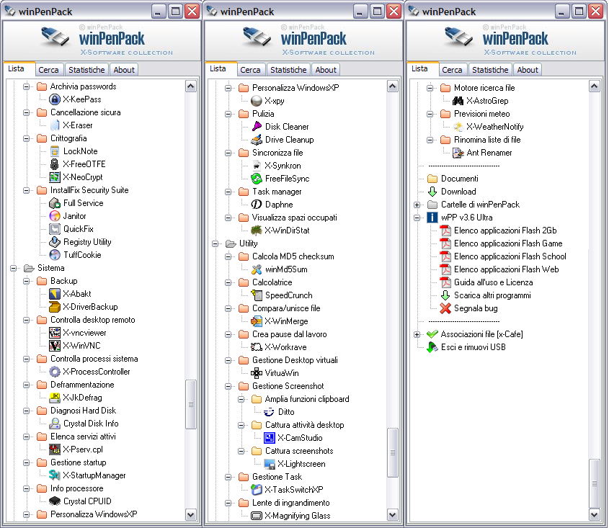The width and height of the screenshot is (609, 528).
Task: Click the middle window's scrollbar thumb
Action: coord(393,452)
